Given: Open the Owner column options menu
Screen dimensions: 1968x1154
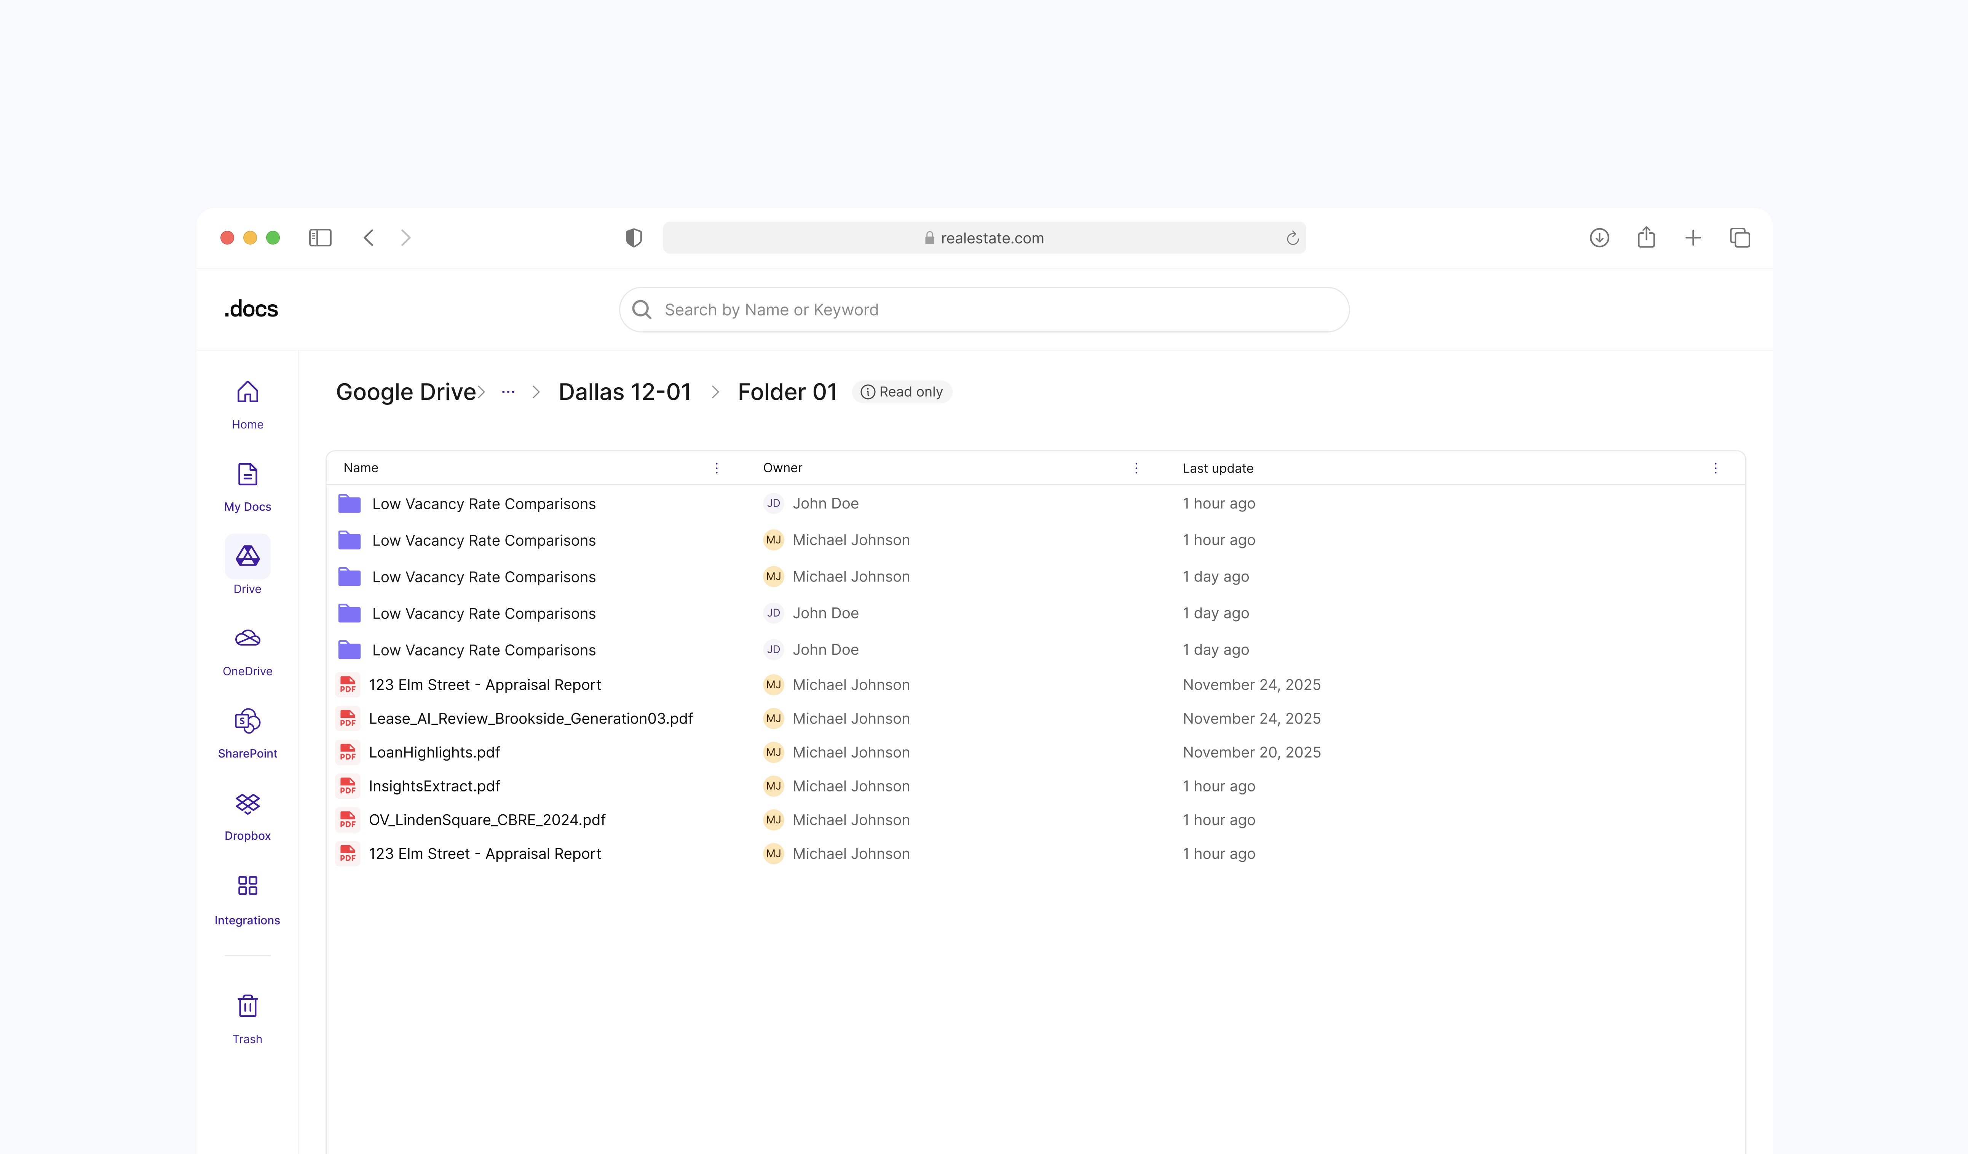Looking at the screenshot, I should point(1135,468).
